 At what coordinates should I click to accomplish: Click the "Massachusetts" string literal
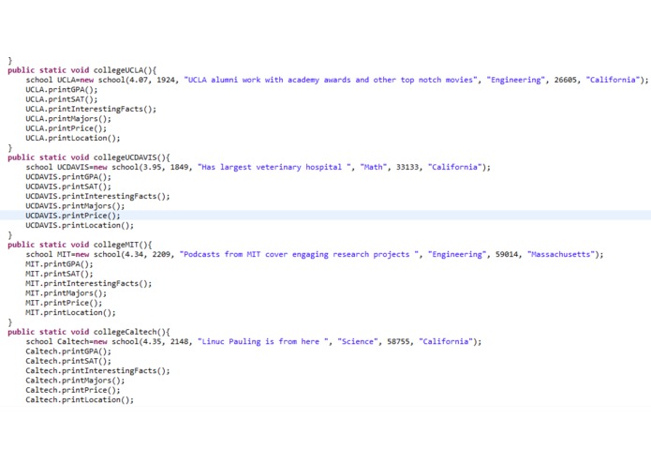(561, 254)
